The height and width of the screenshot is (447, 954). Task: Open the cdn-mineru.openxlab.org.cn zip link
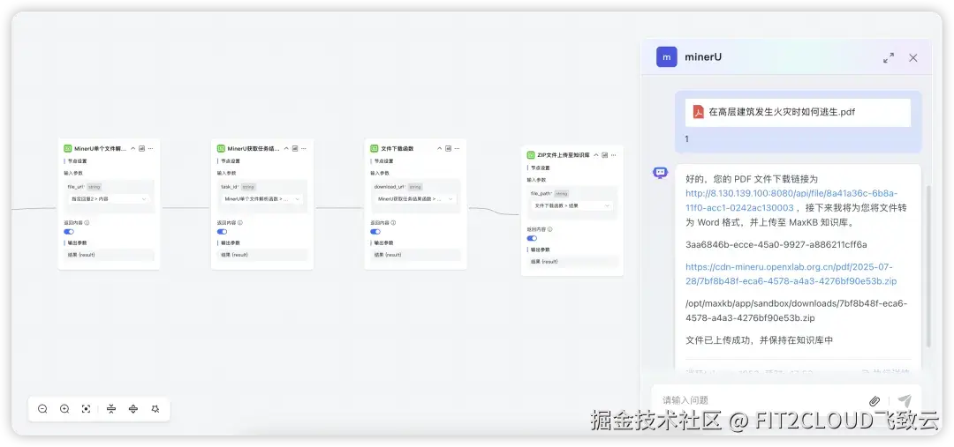pos(791,274)
